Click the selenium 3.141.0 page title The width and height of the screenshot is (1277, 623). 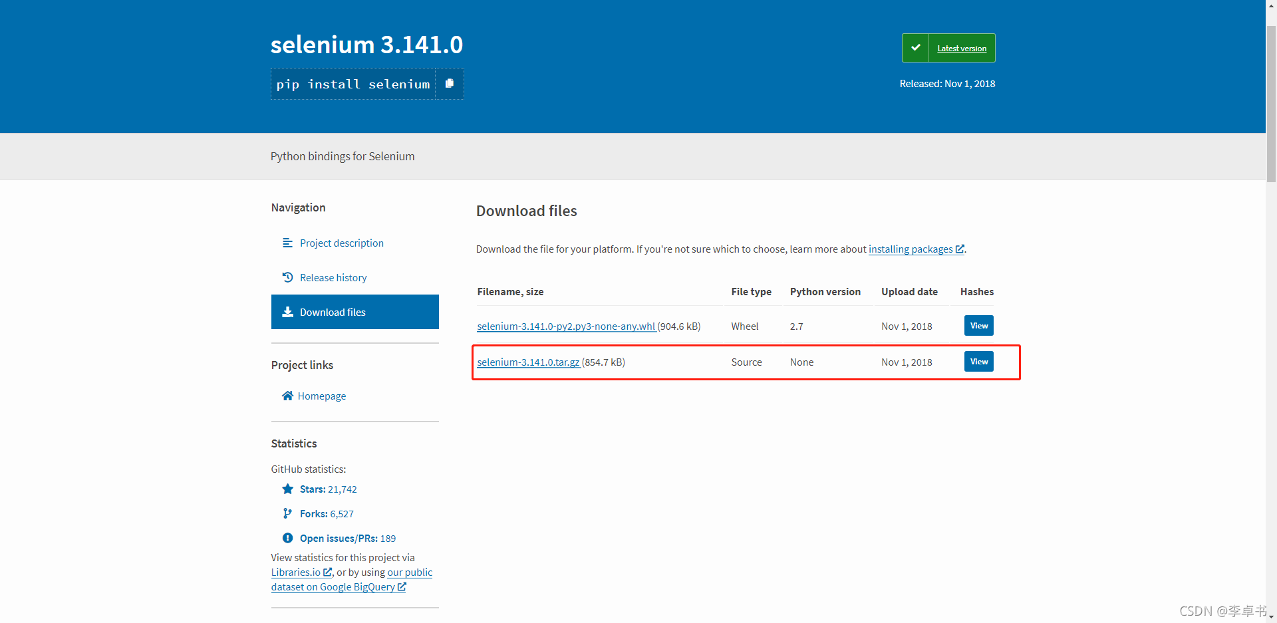[x=366, y=45]
